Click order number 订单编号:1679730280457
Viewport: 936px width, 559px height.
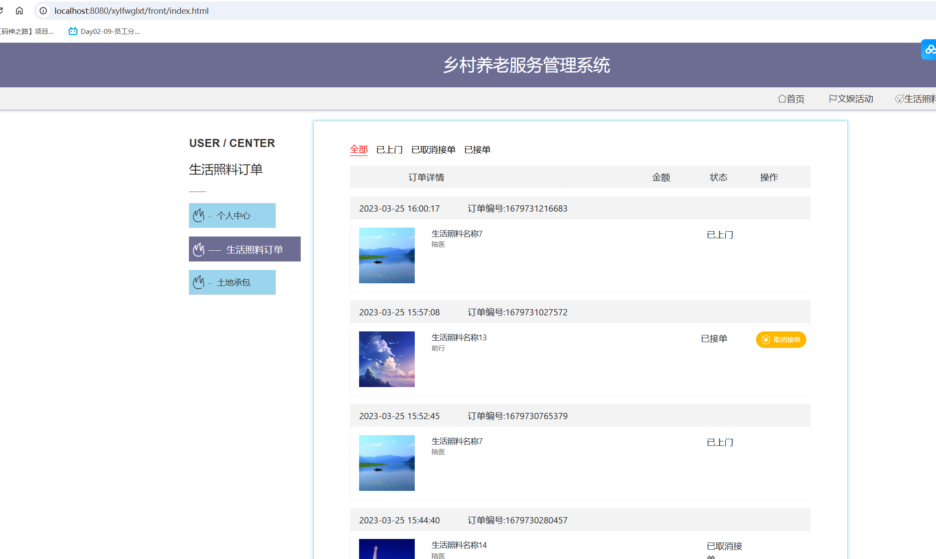point(518,520)
